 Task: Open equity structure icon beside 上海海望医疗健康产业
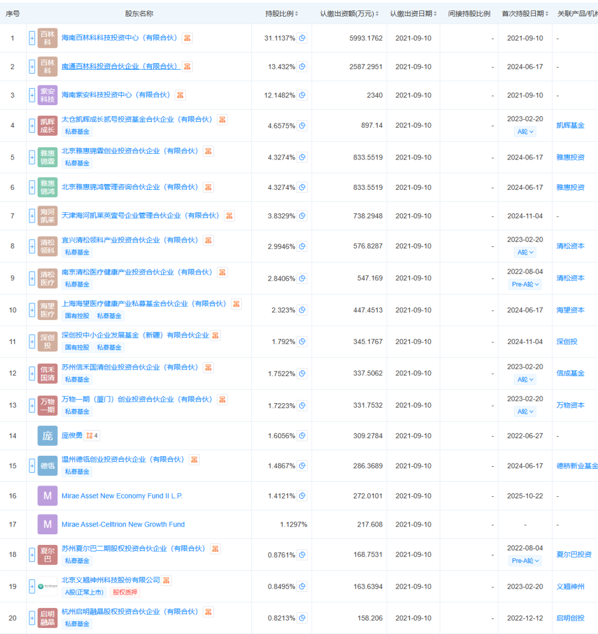tap(236, 304)
